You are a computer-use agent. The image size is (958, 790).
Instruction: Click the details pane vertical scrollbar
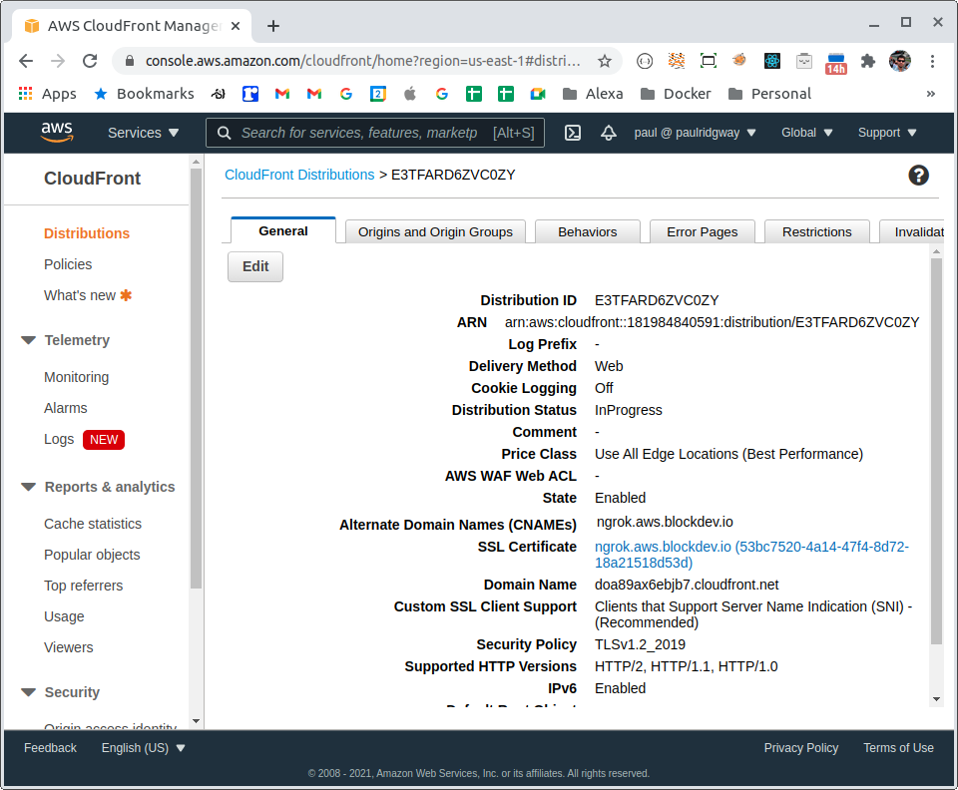[x=936, y=451]
